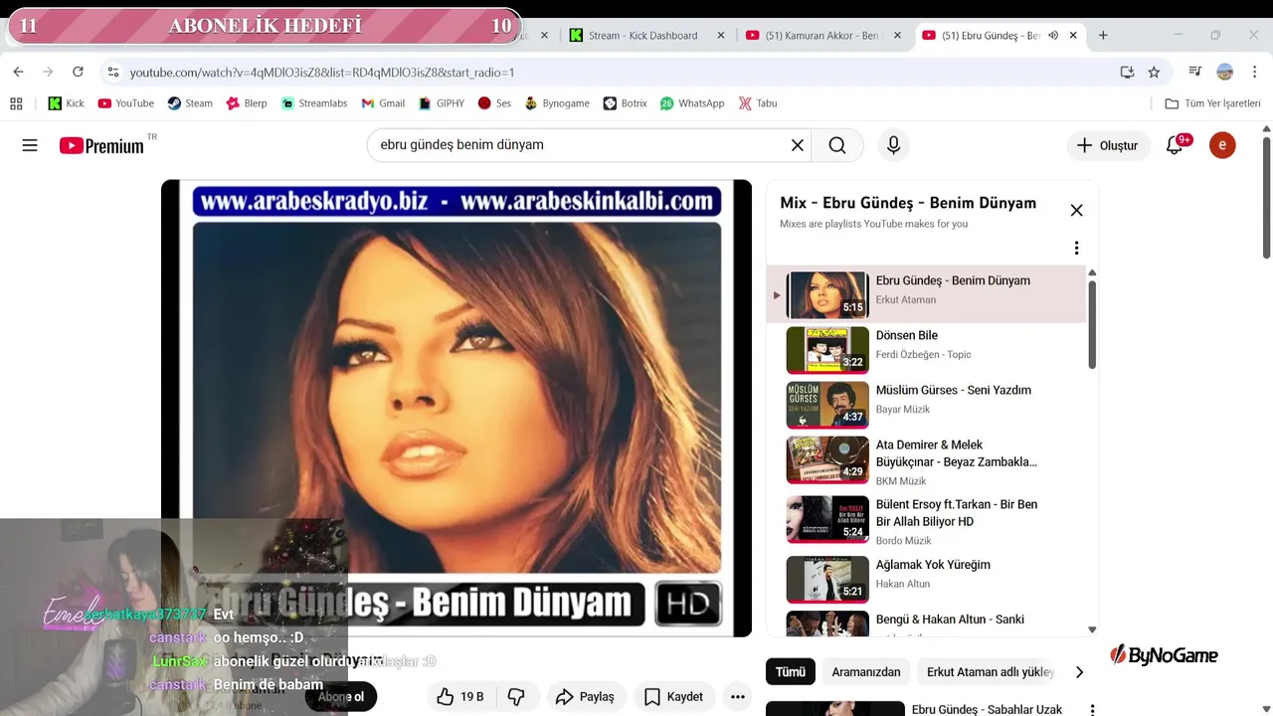Close the Mix playlist panel
The width and height of the screenshot is (1273, 716).
click(1076, 210)
